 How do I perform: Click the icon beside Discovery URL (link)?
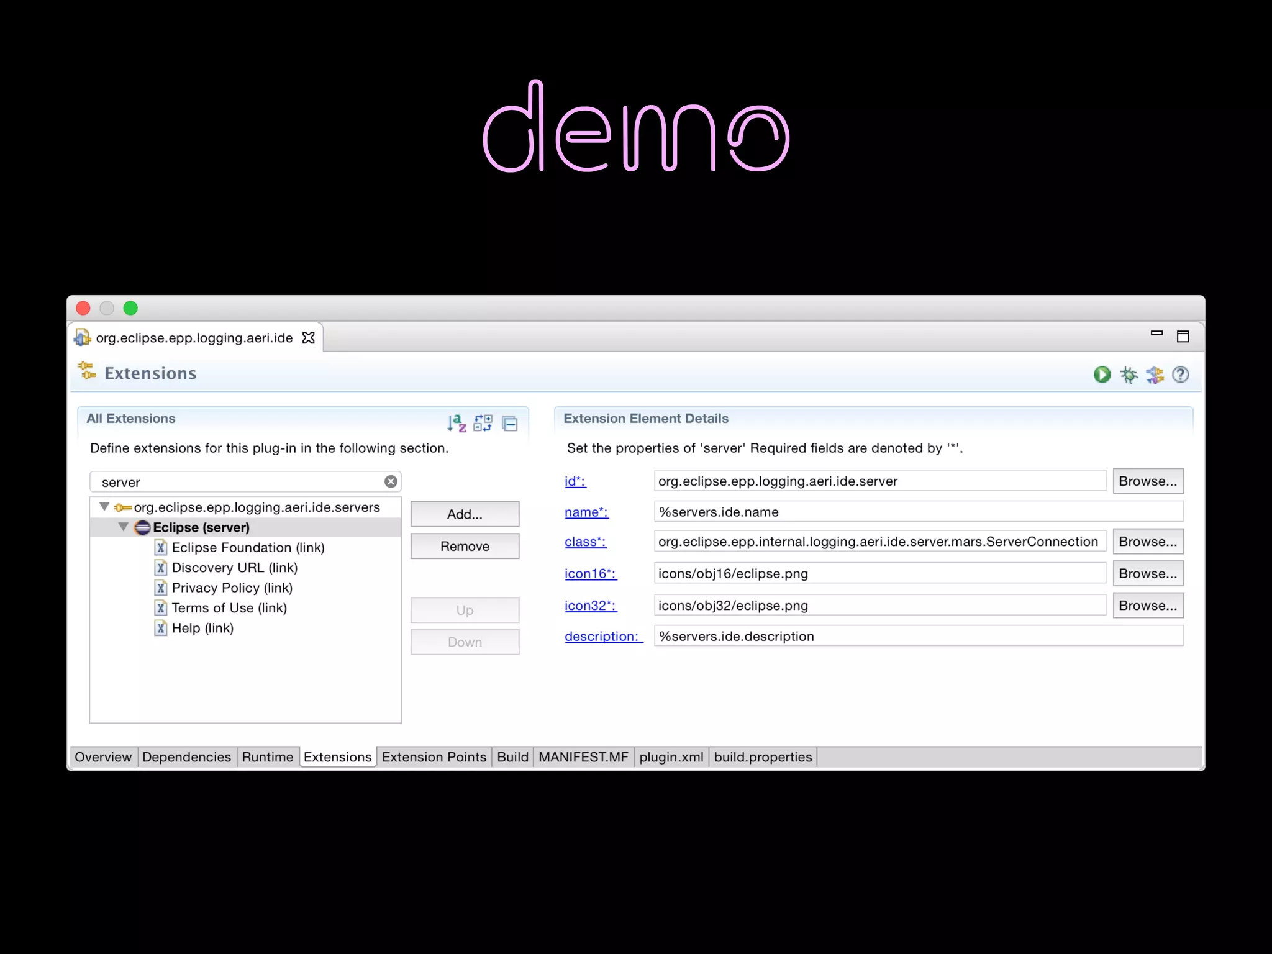tap(161, 568)
